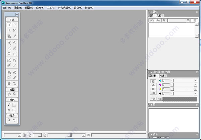Collapse the 属性 panel
The width and height of the screenshot is (201, 140).
tap(152, 12)
